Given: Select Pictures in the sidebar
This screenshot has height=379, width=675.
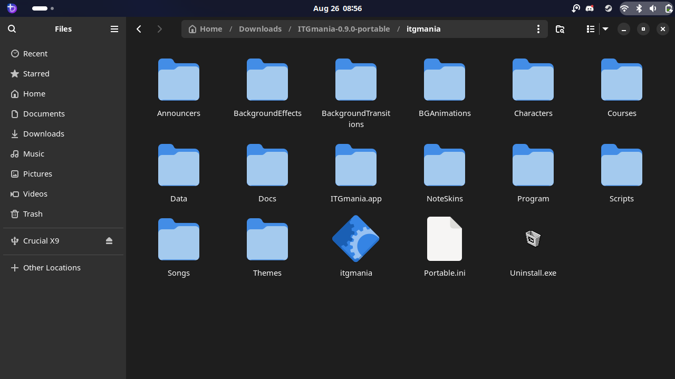Looking at the screenshot, I should click(37, 173).
